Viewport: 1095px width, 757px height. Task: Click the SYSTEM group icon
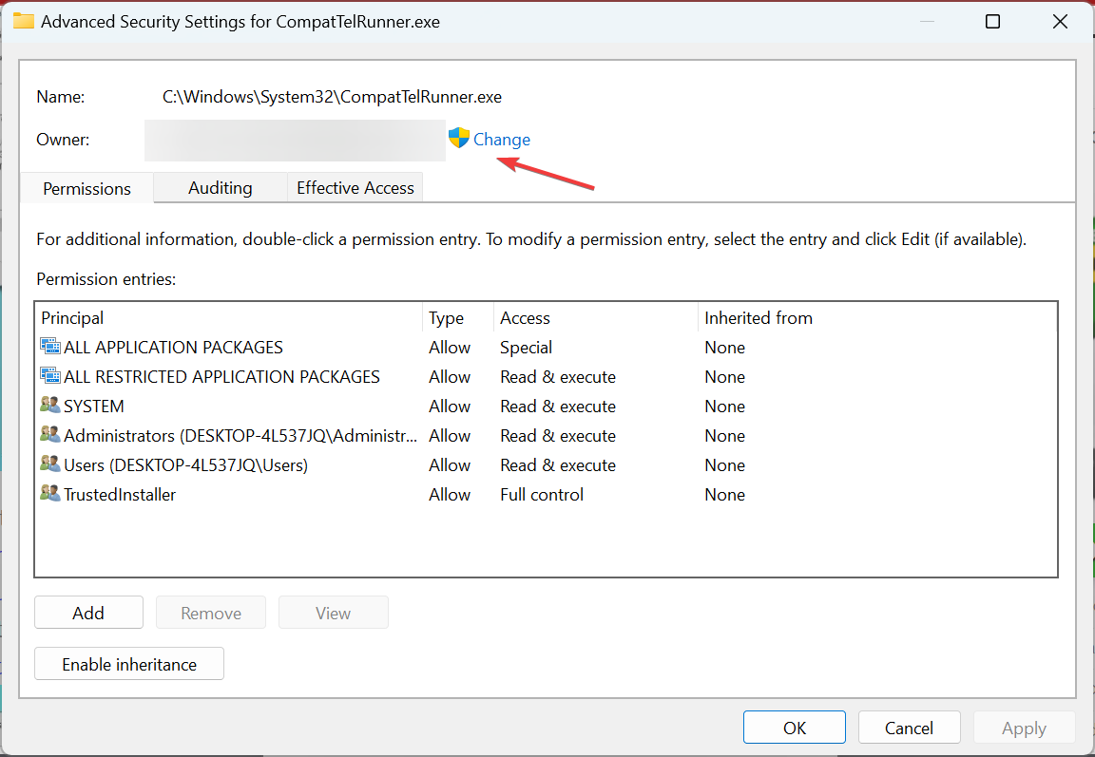click(x=50, y=406)
